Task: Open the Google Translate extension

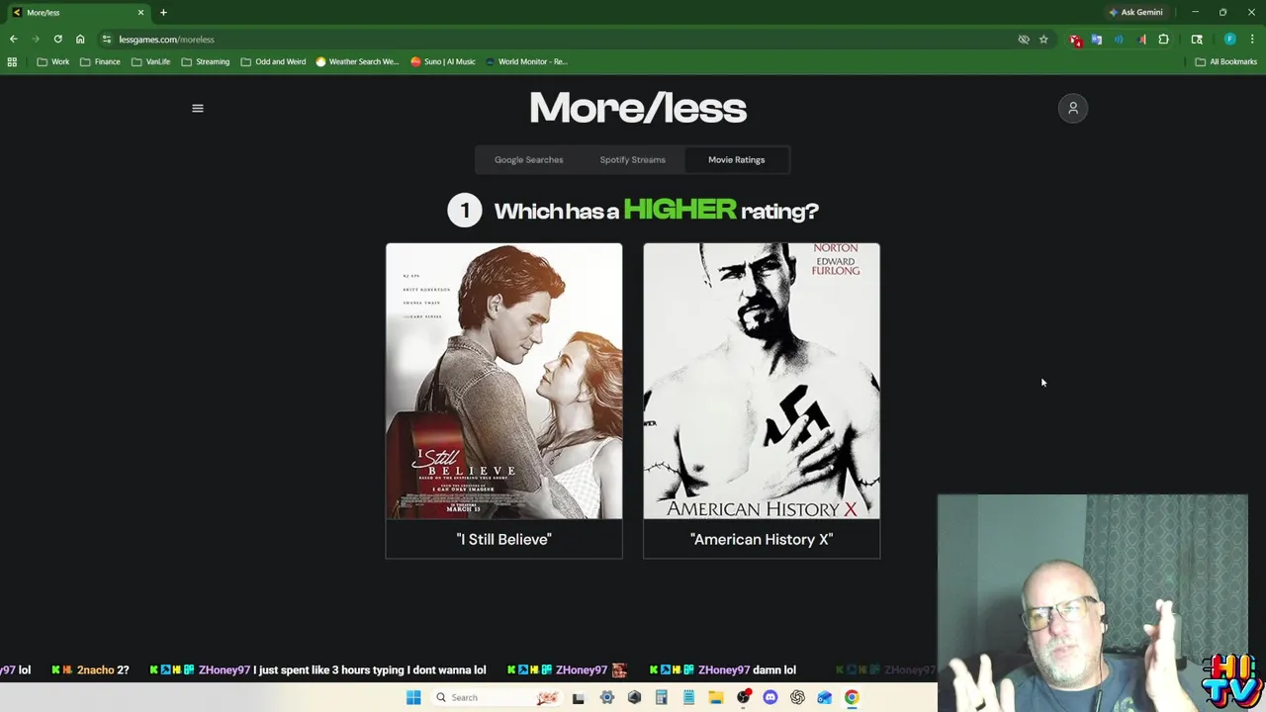Action: [x=1097, y=40]
